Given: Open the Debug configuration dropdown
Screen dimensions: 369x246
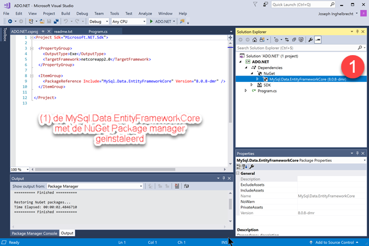Looking at the screenshot, I should point(99,22).
